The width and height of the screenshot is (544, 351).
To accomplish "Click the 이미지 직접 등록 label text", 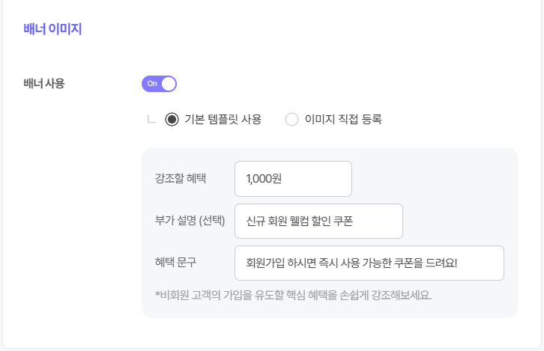I will pyautogui.click(x=343, y=120).
